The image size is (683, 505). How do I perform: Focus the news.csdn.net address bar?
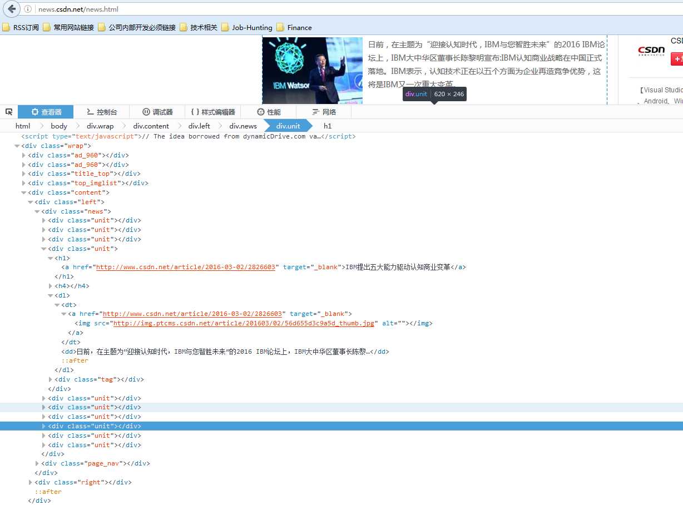pyautogui.click(x=356, y=9)
